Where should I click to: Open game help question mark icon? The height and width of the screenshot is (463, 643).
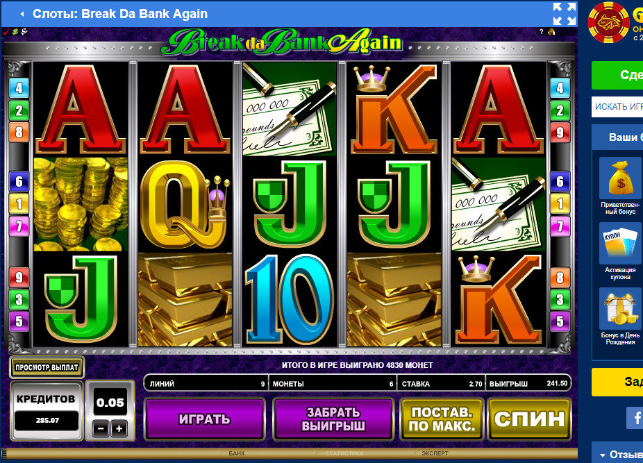(x=542, y=31)
